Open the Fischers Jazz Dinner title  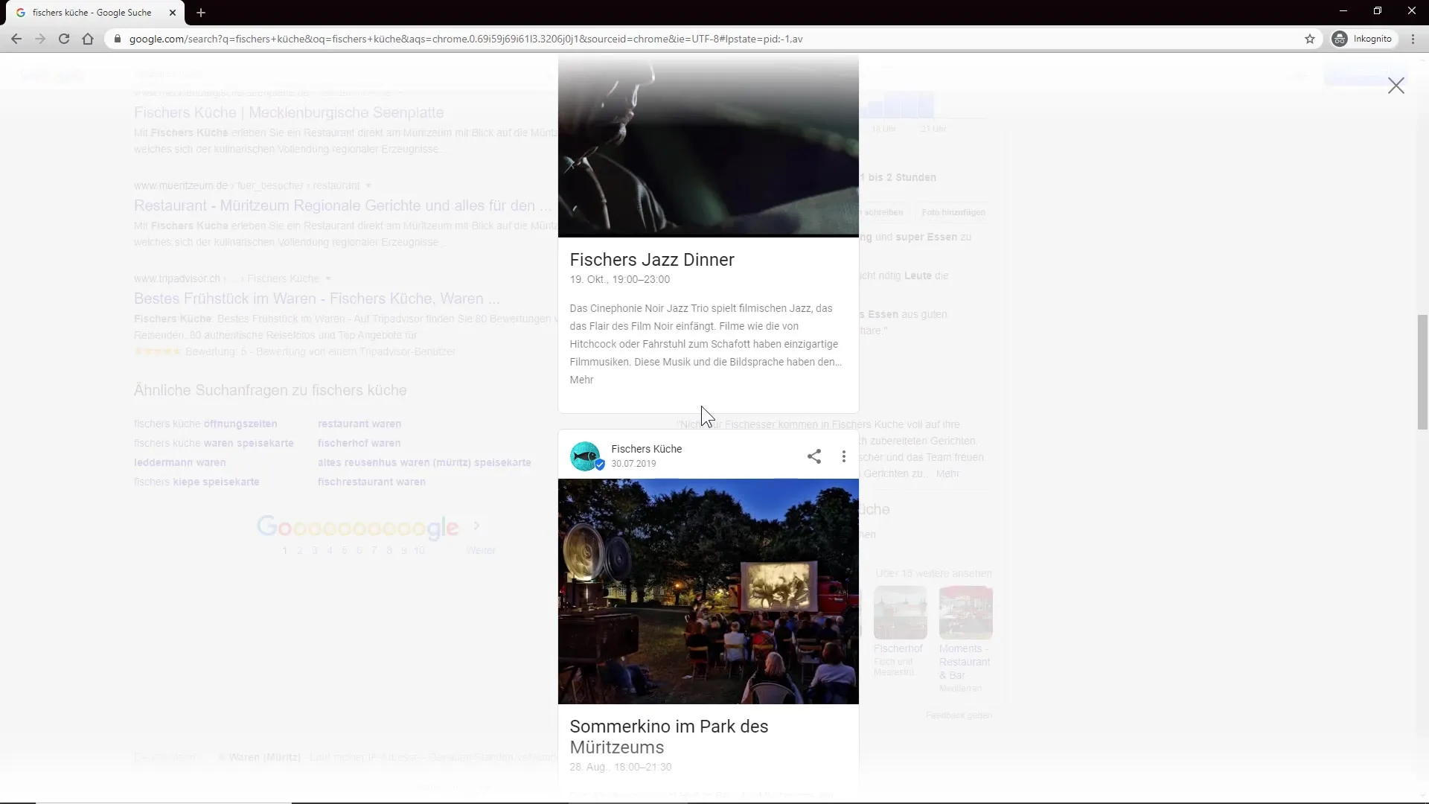click(x=652, y=260)
